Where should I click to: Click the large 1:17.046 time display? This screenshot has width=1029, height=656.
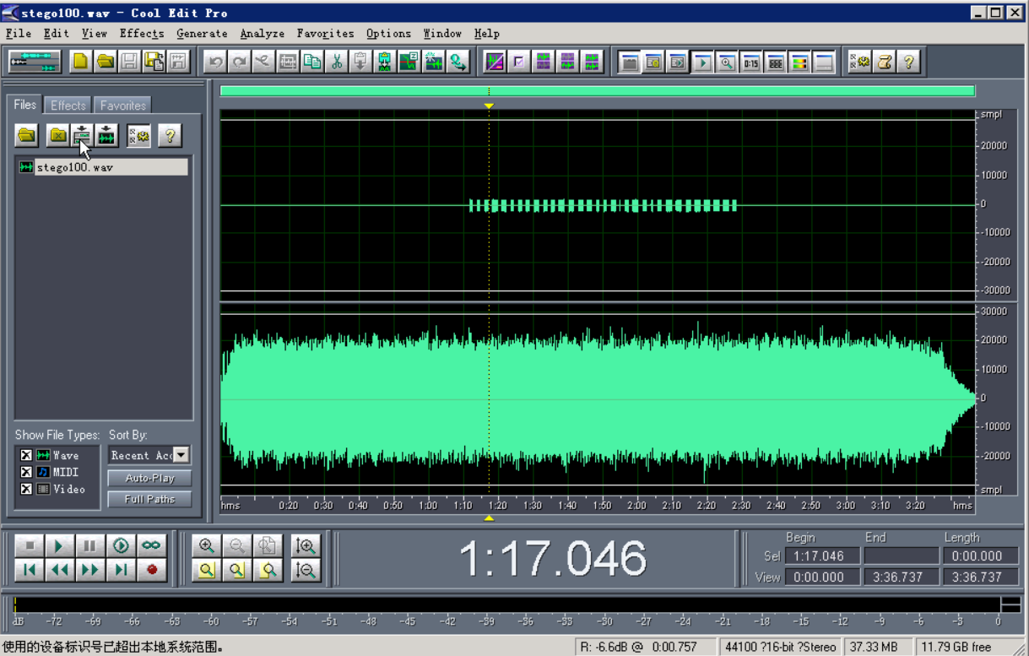pyautogui.click(x=553, y=558)
